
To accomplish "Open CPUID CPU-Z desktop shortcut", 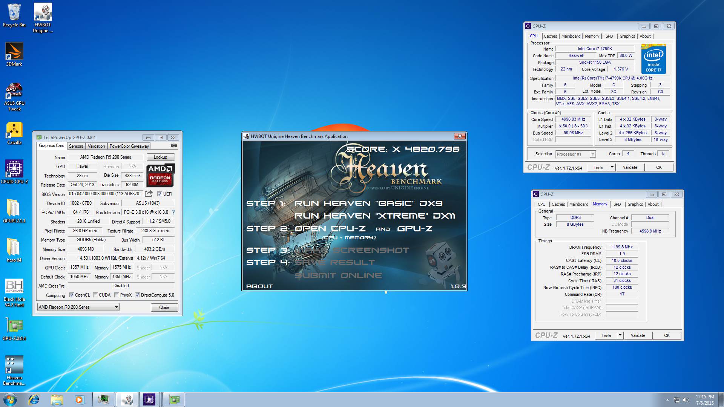I will click(14, 172).
